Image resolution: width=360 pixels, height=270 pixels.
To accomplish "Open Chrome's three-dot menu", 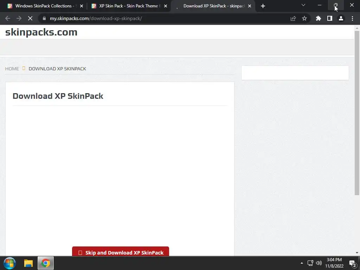I will coord(352,18).
